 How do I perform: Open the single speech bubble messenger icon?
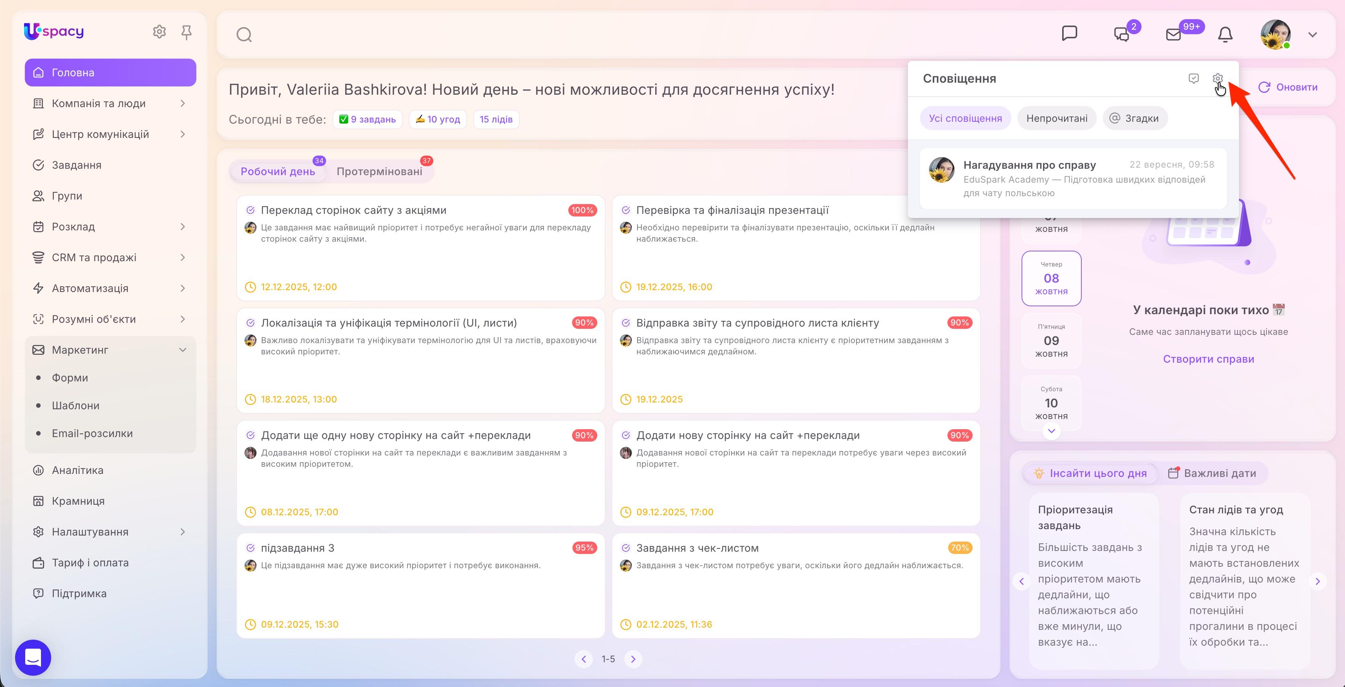click(x=1069, y=33)
